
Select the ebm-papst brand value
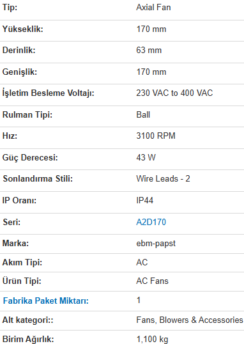[156, 244]
